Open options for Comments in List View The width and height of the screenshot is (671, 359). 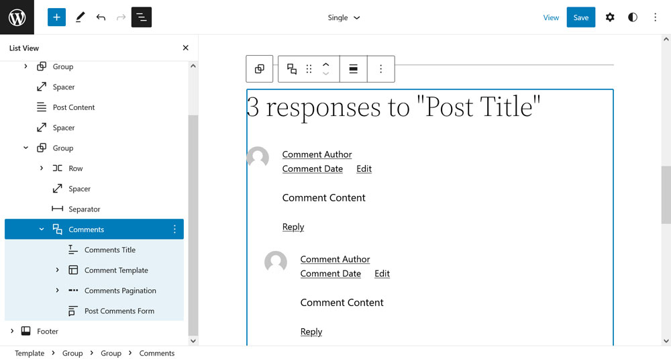click(x=174, y=229)
